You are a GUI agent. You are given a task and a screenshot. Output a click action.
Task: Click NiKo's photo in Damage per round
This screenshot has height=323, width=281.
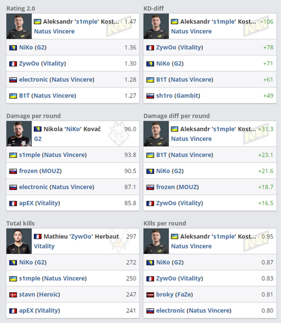[x=19, y=134]
